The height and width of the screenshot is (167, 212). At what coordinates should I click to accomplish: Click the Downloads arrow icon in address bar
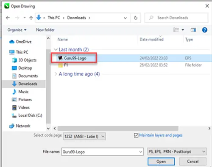39,18
